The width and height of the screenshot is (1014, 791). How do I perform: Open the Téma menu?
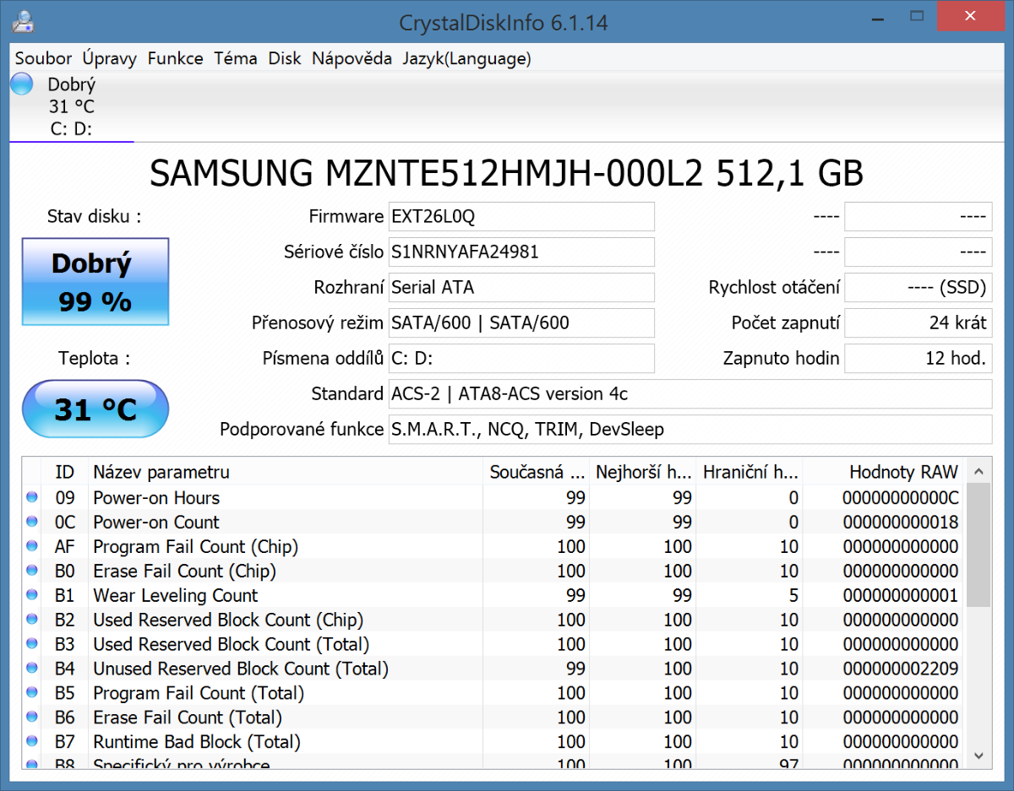click(235, 58)
